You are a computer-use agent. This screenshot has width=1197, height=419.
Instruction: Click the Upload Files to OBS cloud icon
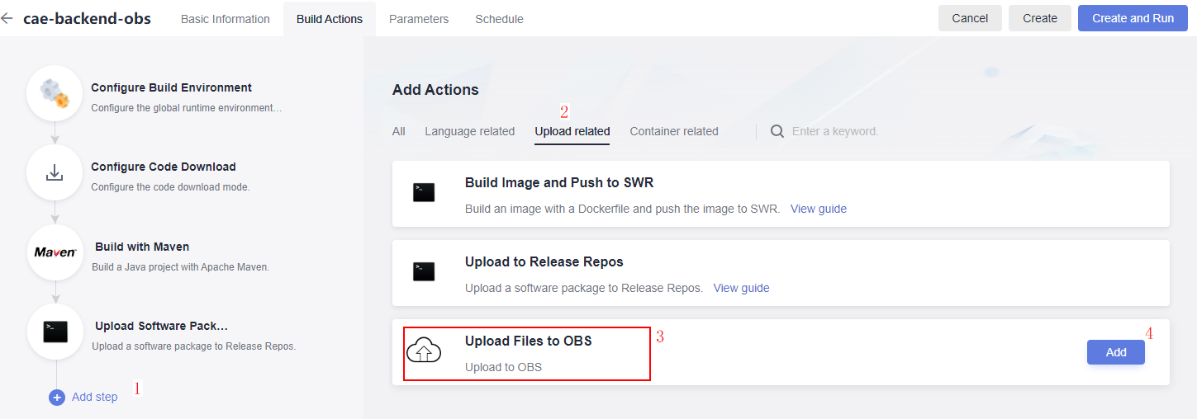click(x=424, y=352)
